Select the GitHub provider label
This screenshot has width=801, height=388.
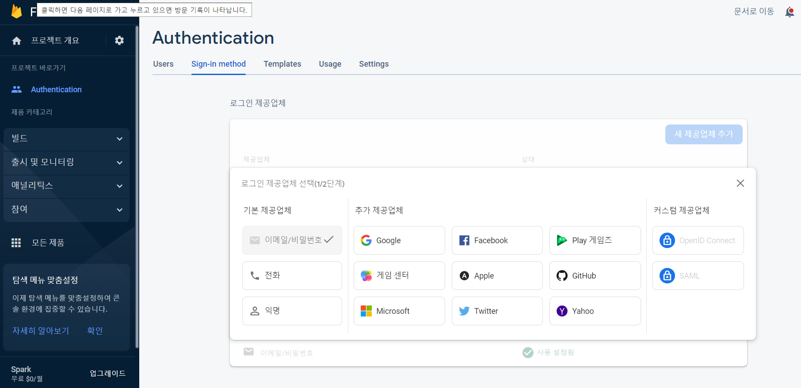[x=584, y=276]
